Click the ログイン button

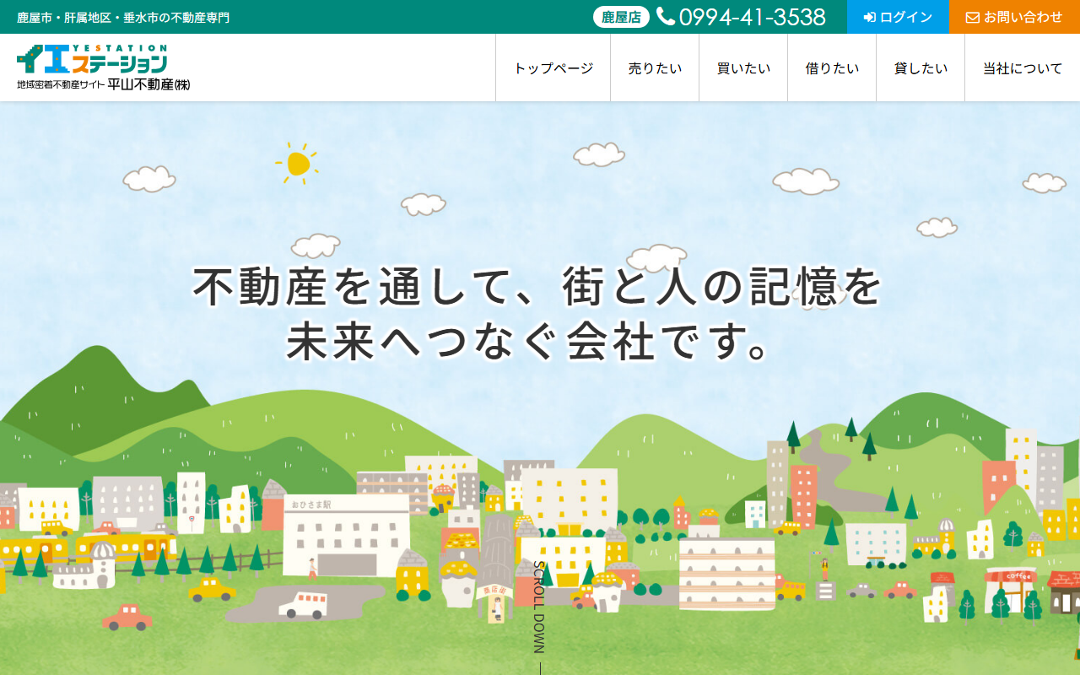tap(898, 17)
